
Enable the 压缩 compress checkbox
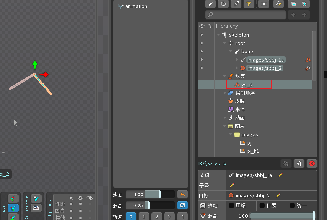tap(231, 206)
